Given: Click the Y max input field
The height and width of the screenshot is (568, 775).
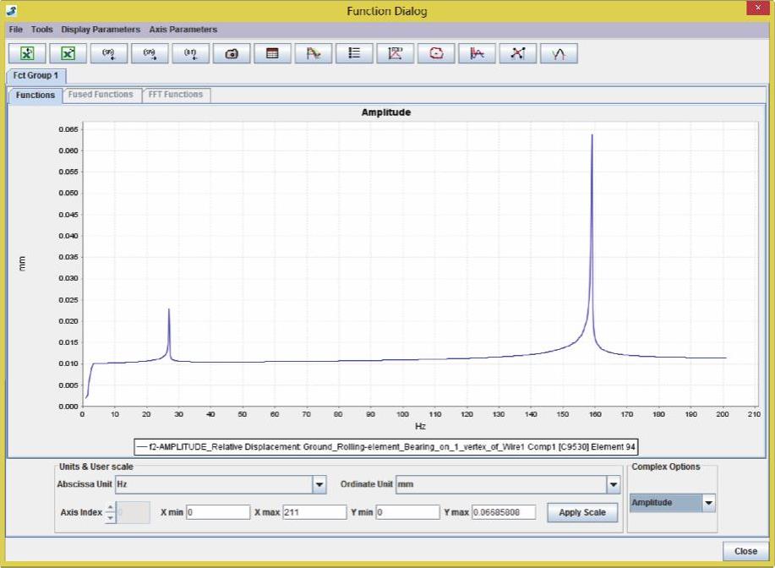Looking at the screenshot, I should coord(503,512).
